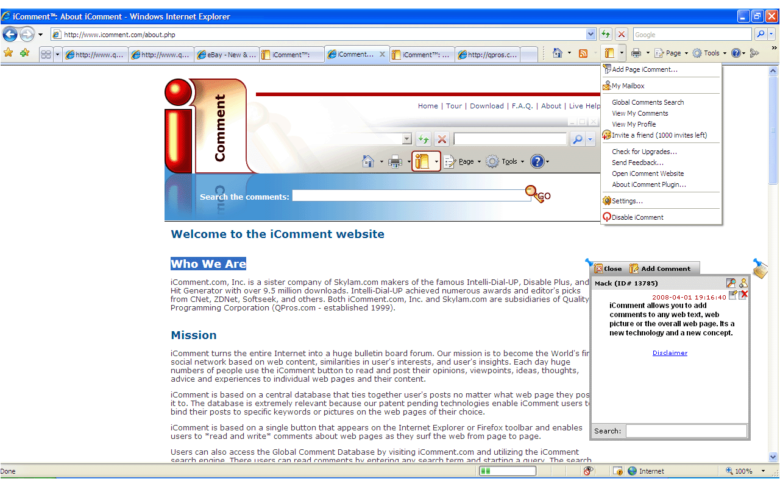Choose Global Comments Search
The image size is (780, 487).
click(661, 102)
